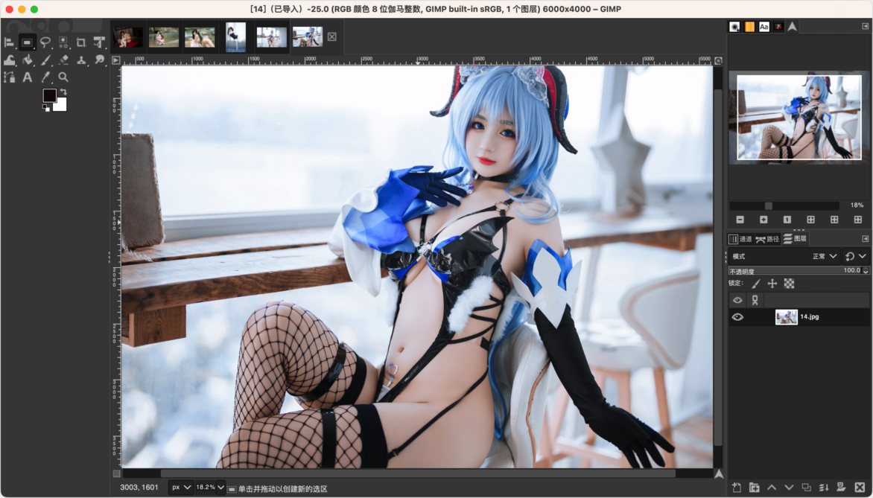Open the px unit dropdown in status bar

181,488
